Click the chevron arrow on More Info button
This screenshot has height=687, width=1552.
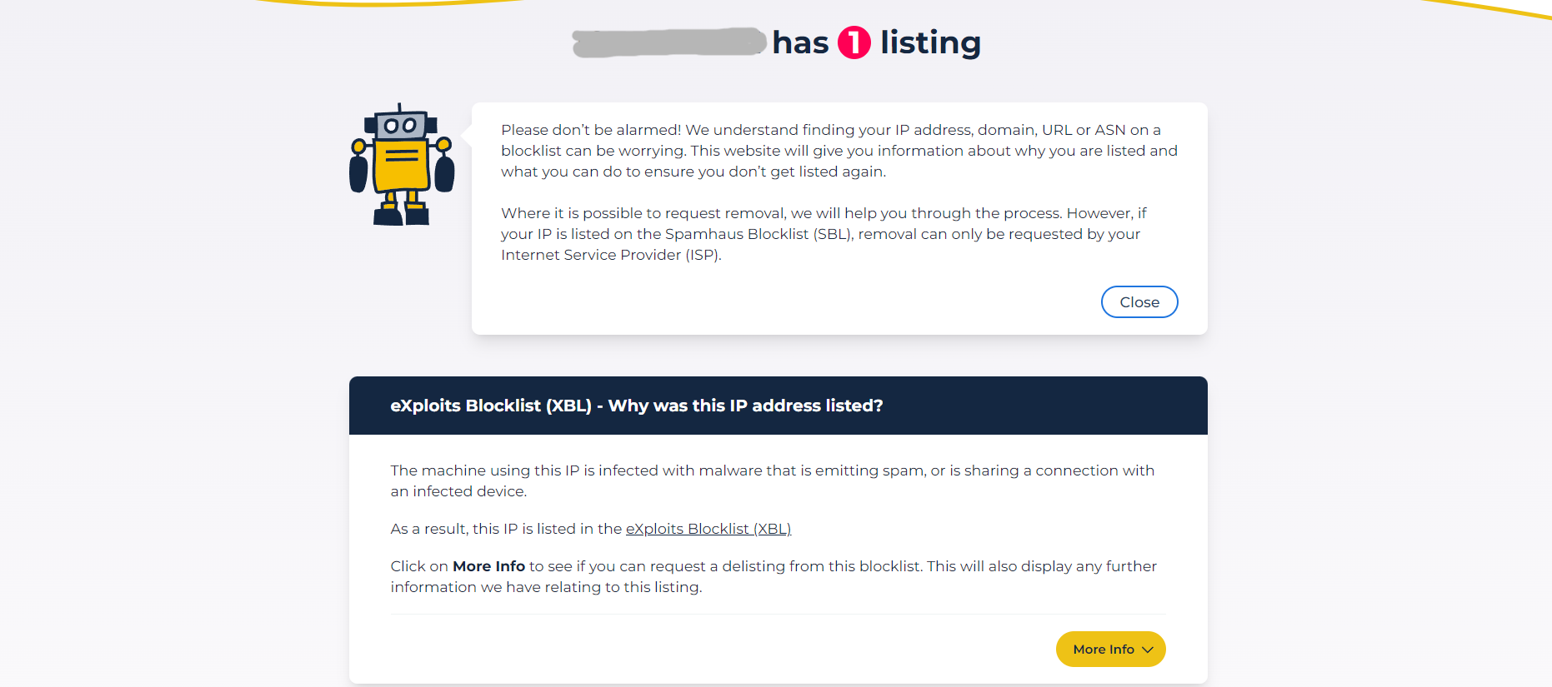click(x=1149, y=649)
